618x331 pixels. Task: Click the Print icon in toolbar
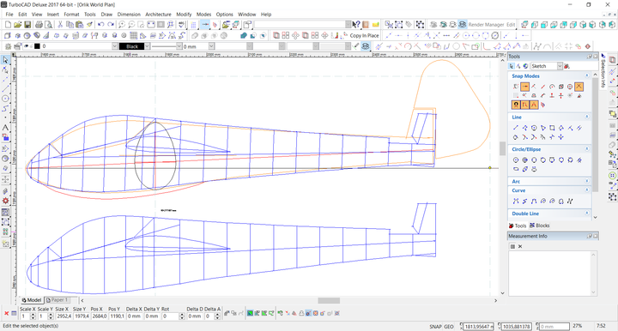[x=39, y=25]
